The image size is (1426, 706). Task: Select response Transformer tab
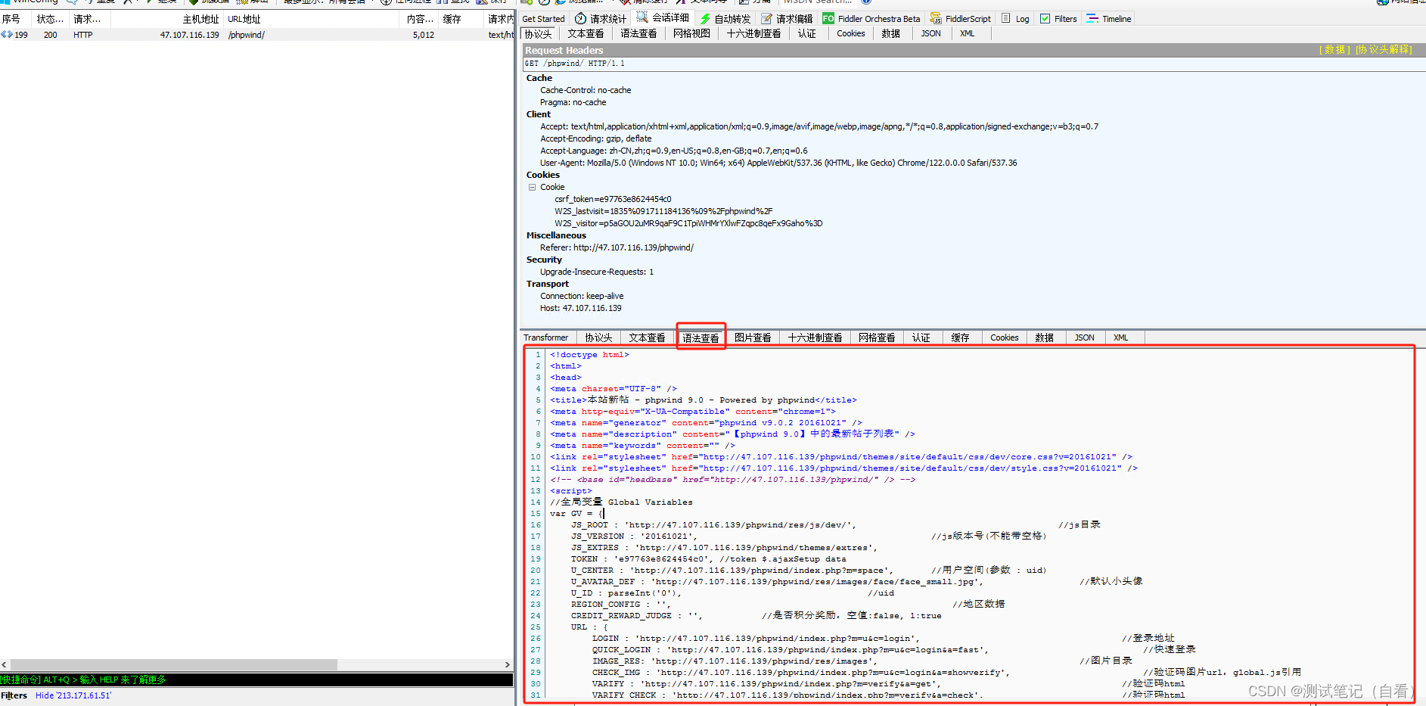(x=545, y=337)
